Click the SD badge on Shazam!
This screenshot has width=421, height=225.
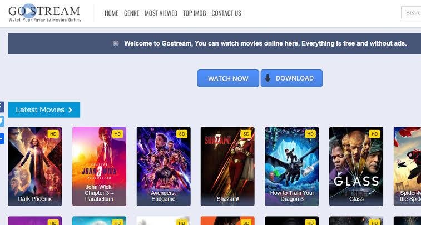coord(246,134)
